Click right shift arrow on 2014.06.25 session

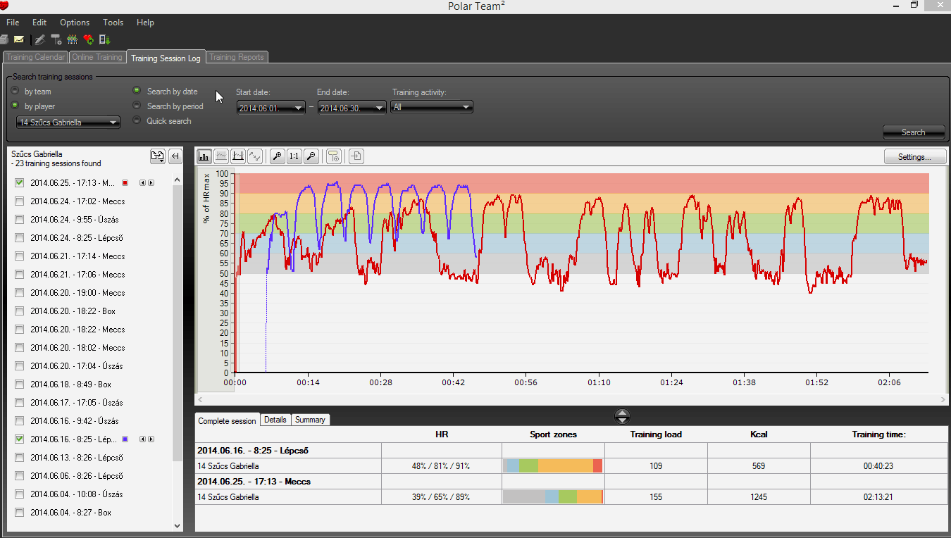(x=151, y=183)
